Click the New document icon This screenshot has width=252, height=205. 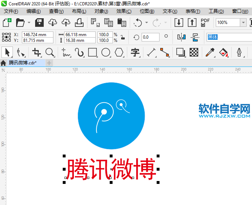[7, 23]
